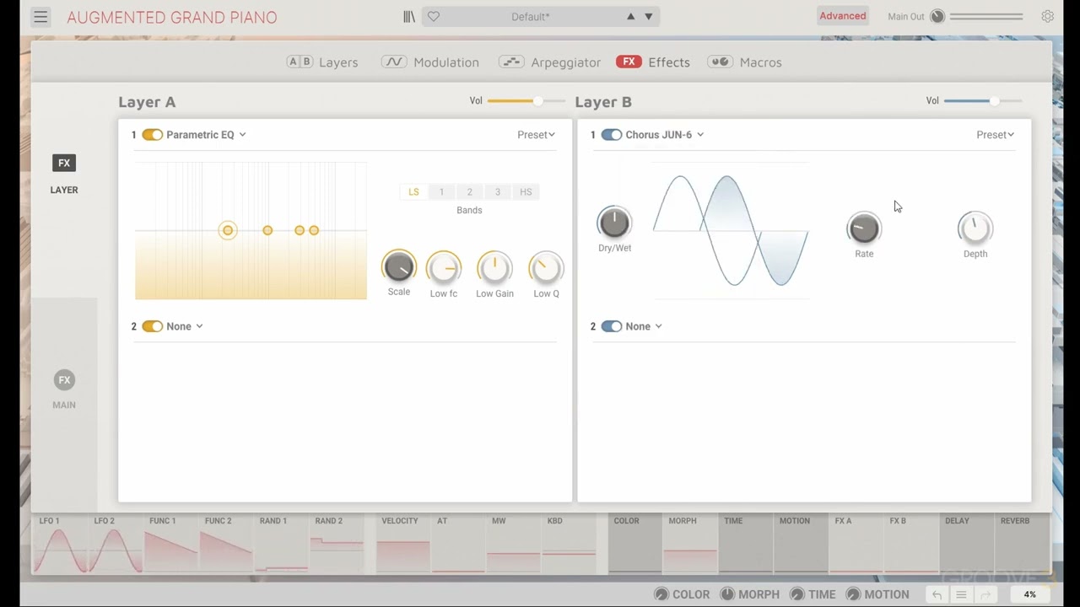Open the VELOCITY modulation slot
This screenshot has height=607, width=1080.
tap(402, 545)
